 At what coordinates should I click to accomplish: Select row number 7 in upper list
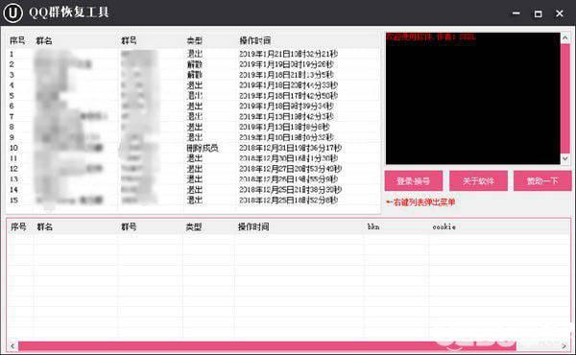coord(193,117)
